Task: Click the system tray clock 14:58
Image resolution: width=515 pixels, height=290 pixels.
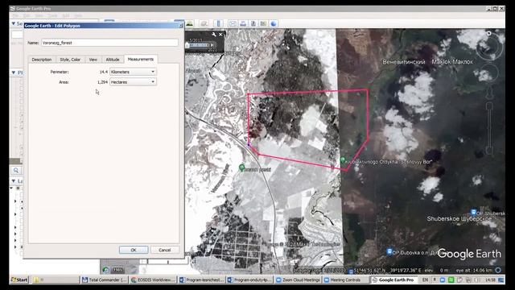Action: coord(490,280)
